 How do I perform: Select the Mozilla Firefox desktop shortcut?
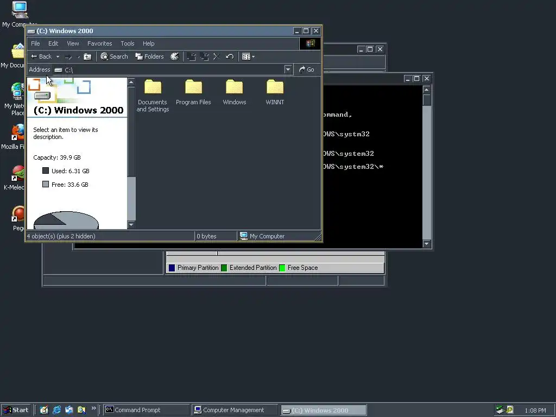13,137
